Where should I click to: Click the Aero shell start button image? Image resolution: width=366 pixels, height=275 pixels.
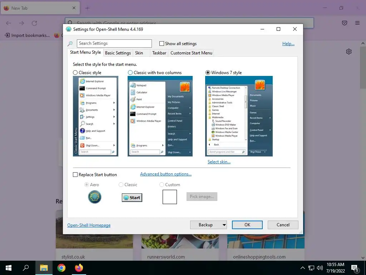pos(94,197)
